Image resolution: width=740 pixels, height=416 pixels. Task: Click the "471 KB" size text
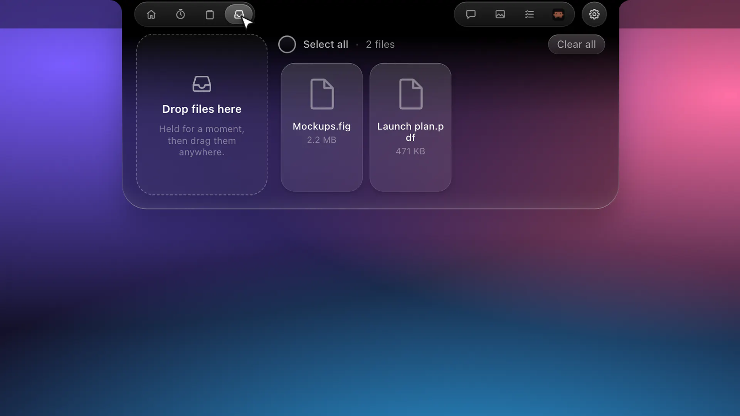click(x=410, y=151)
